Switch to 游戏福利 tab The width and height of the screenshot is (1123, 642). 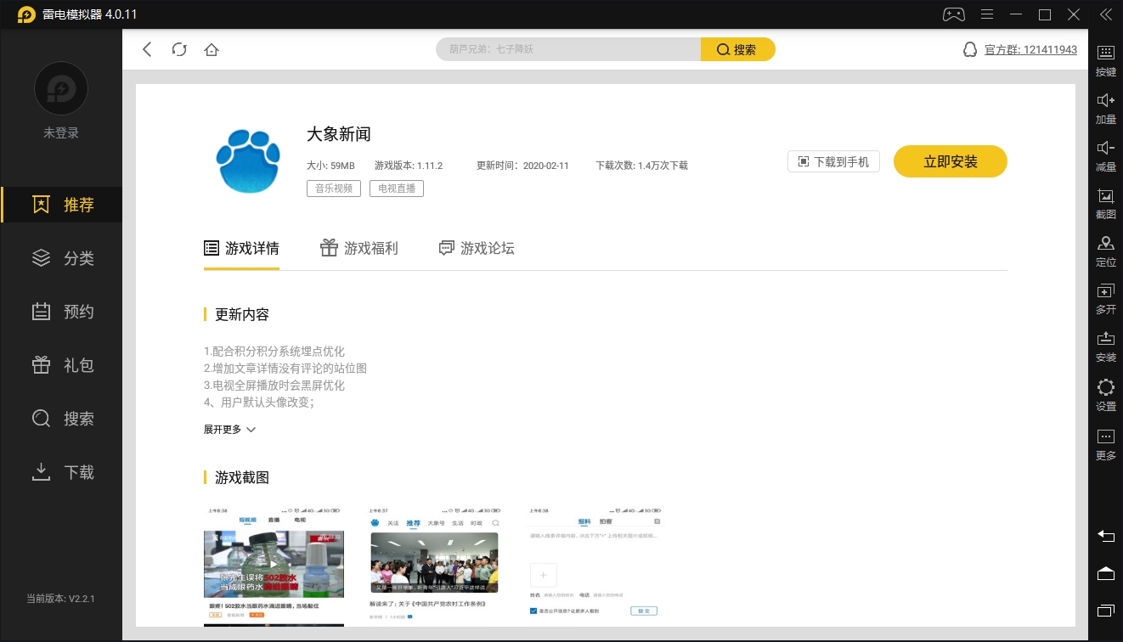tap(358, 249)
